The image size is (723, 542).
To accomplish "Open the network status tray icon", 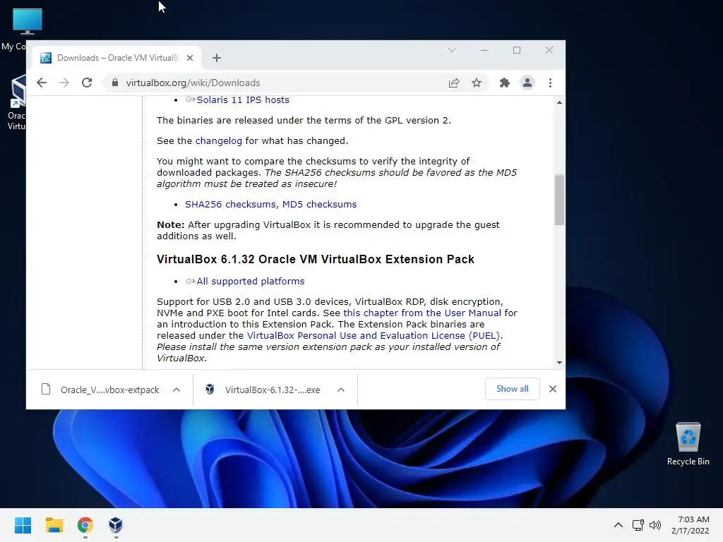I will [638, 525].
